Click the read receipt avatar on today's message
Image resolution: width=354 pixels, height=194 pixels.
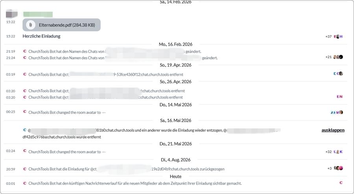(341, 183)
